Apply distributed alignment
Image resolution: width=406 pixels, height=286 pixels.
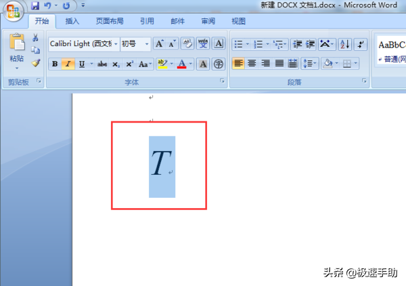[x=292, y=64]
